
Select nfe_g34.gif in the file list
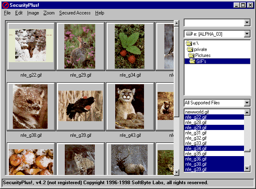tap(214, 148)
